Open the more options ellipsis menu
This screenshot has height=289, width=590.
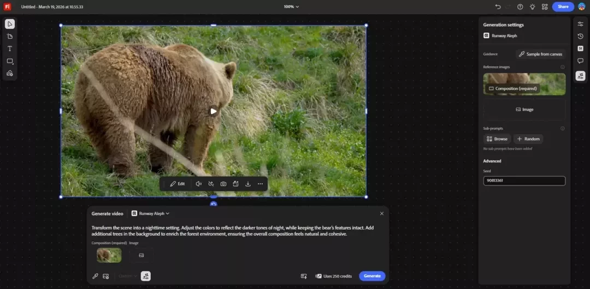tap(260, 184)
